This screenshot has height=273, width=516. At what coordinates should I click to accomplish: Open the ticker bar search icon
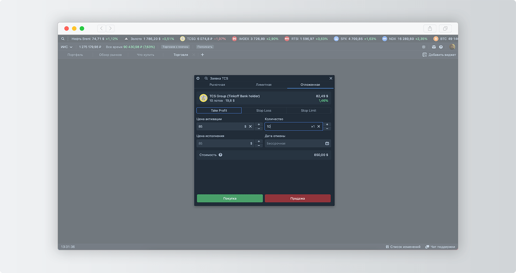(63, 39)
